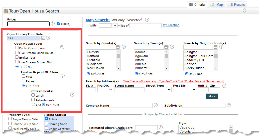259x136 pixels.
Task: Click help icon next to Refreshments options
Action: coord(72,95)
